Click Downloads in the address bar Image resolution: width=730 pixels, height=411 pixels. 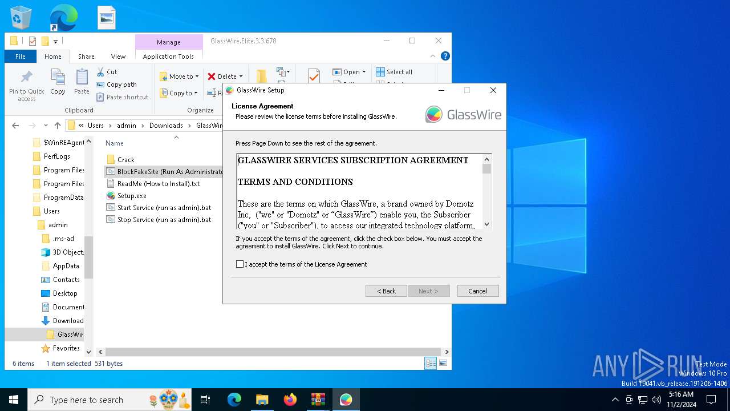[166, 126]
